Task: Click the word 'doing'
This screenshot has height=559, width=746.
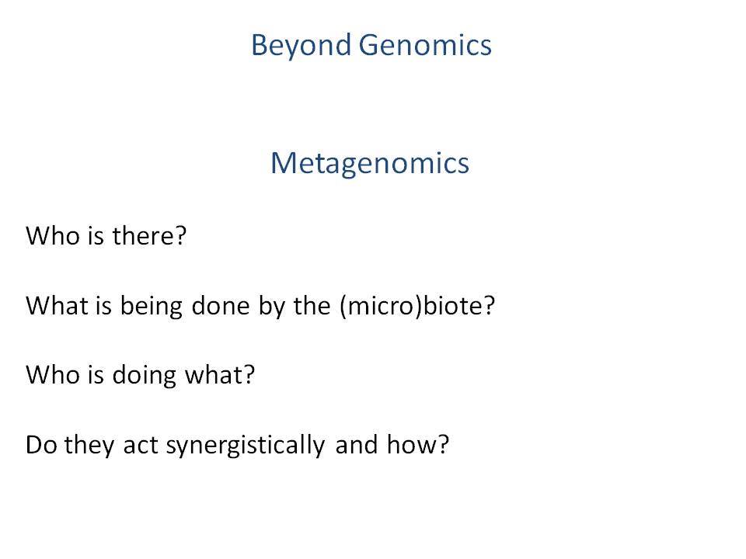Action: point(145,376)
